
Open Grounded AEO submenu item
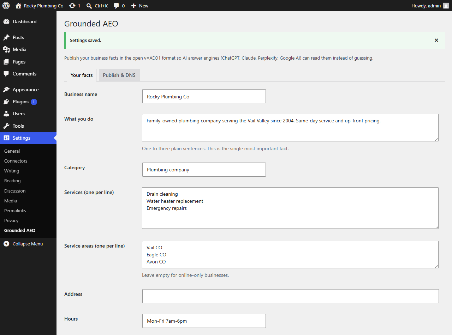[20, 230]
